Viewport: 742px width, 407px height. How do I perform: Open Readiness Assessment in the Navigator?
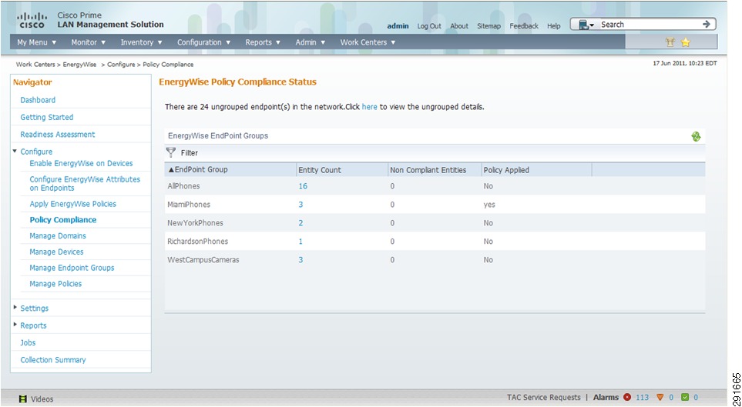[x=58, y=134]
